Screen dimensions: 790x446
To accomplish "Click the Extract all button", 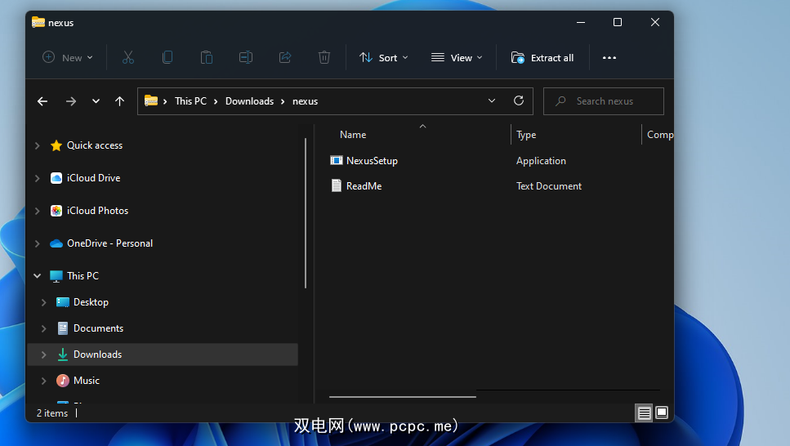I will pos(542,57).
